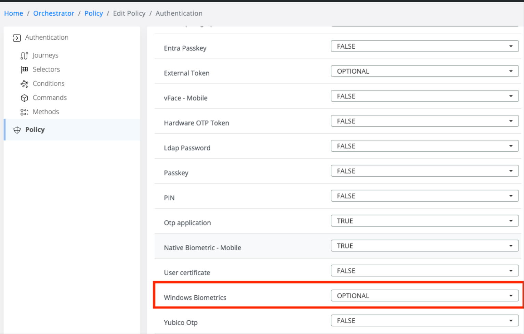Select Journeys in the sidebar menu
This screenshot has width=524, height=334.
(x=45, y=55)
